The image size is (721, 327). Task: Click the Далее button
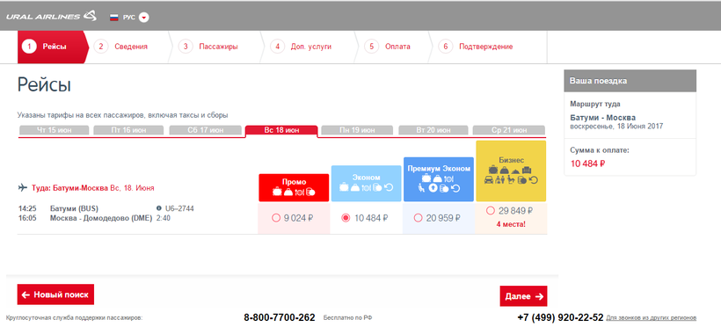pyautogui.click(x=523, y=296)
